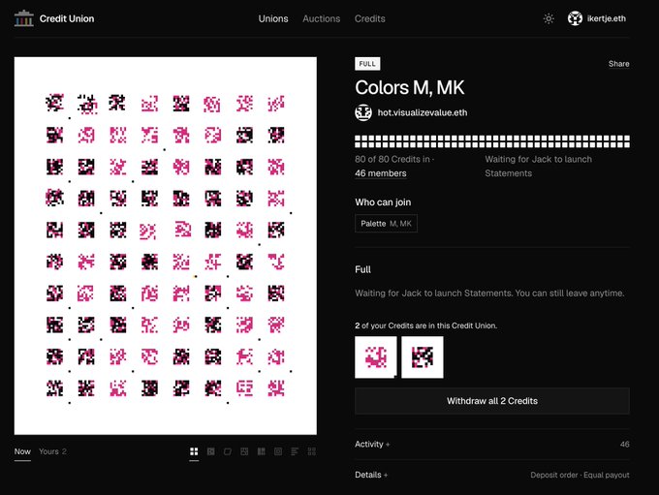This screenshot has height=495, width=659.
Task: Select the four-square grid view icon
Action: pos(194,451)
